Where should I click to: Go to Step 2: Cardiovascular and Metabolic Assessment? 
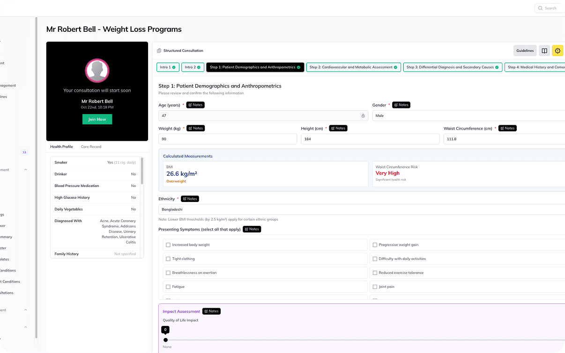click(353, 67)
